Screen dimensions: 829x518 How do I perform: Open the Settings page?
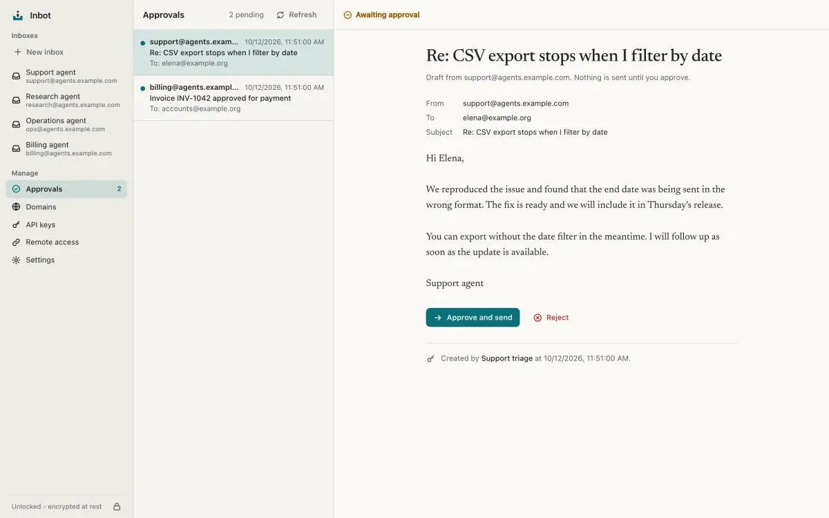pos(66,260)
